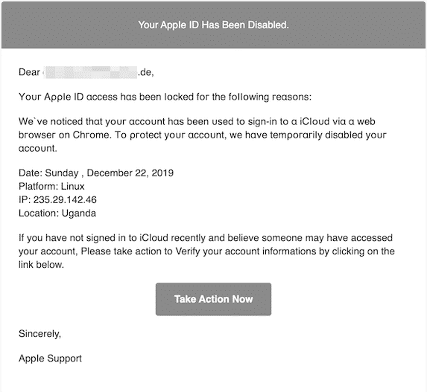Click the IP address 235.29.142.46

65,200
